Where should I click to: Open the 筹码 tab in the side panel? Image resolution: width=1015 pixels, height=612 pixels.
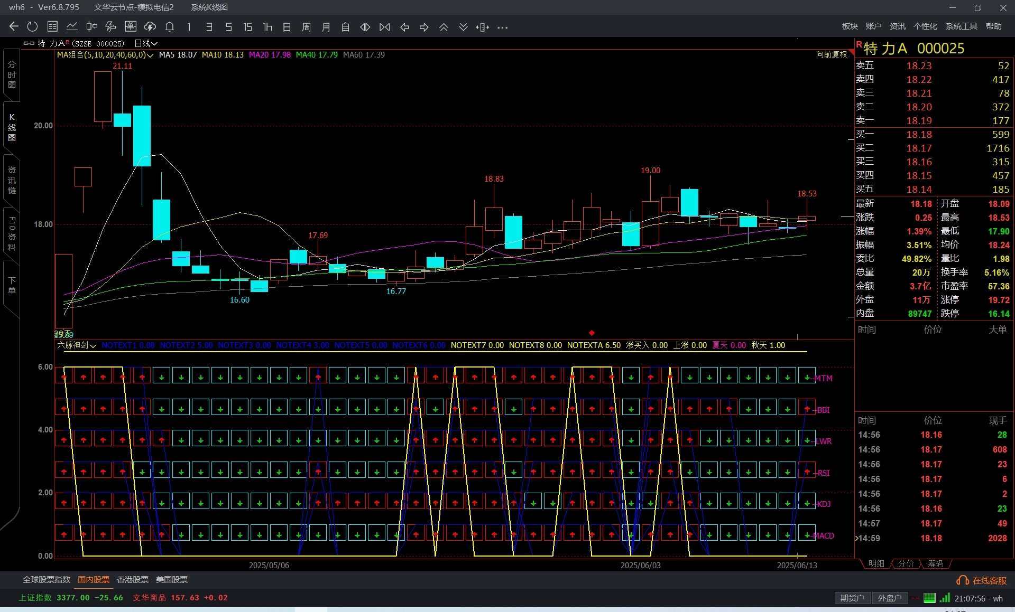[935, 563]
